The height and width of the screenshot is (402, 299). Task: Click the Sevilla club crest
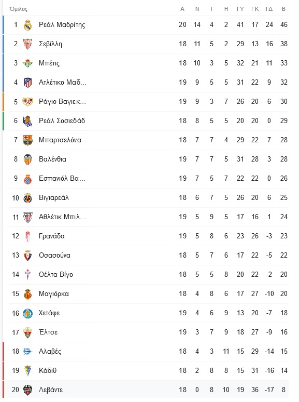[x=27, y=44]
